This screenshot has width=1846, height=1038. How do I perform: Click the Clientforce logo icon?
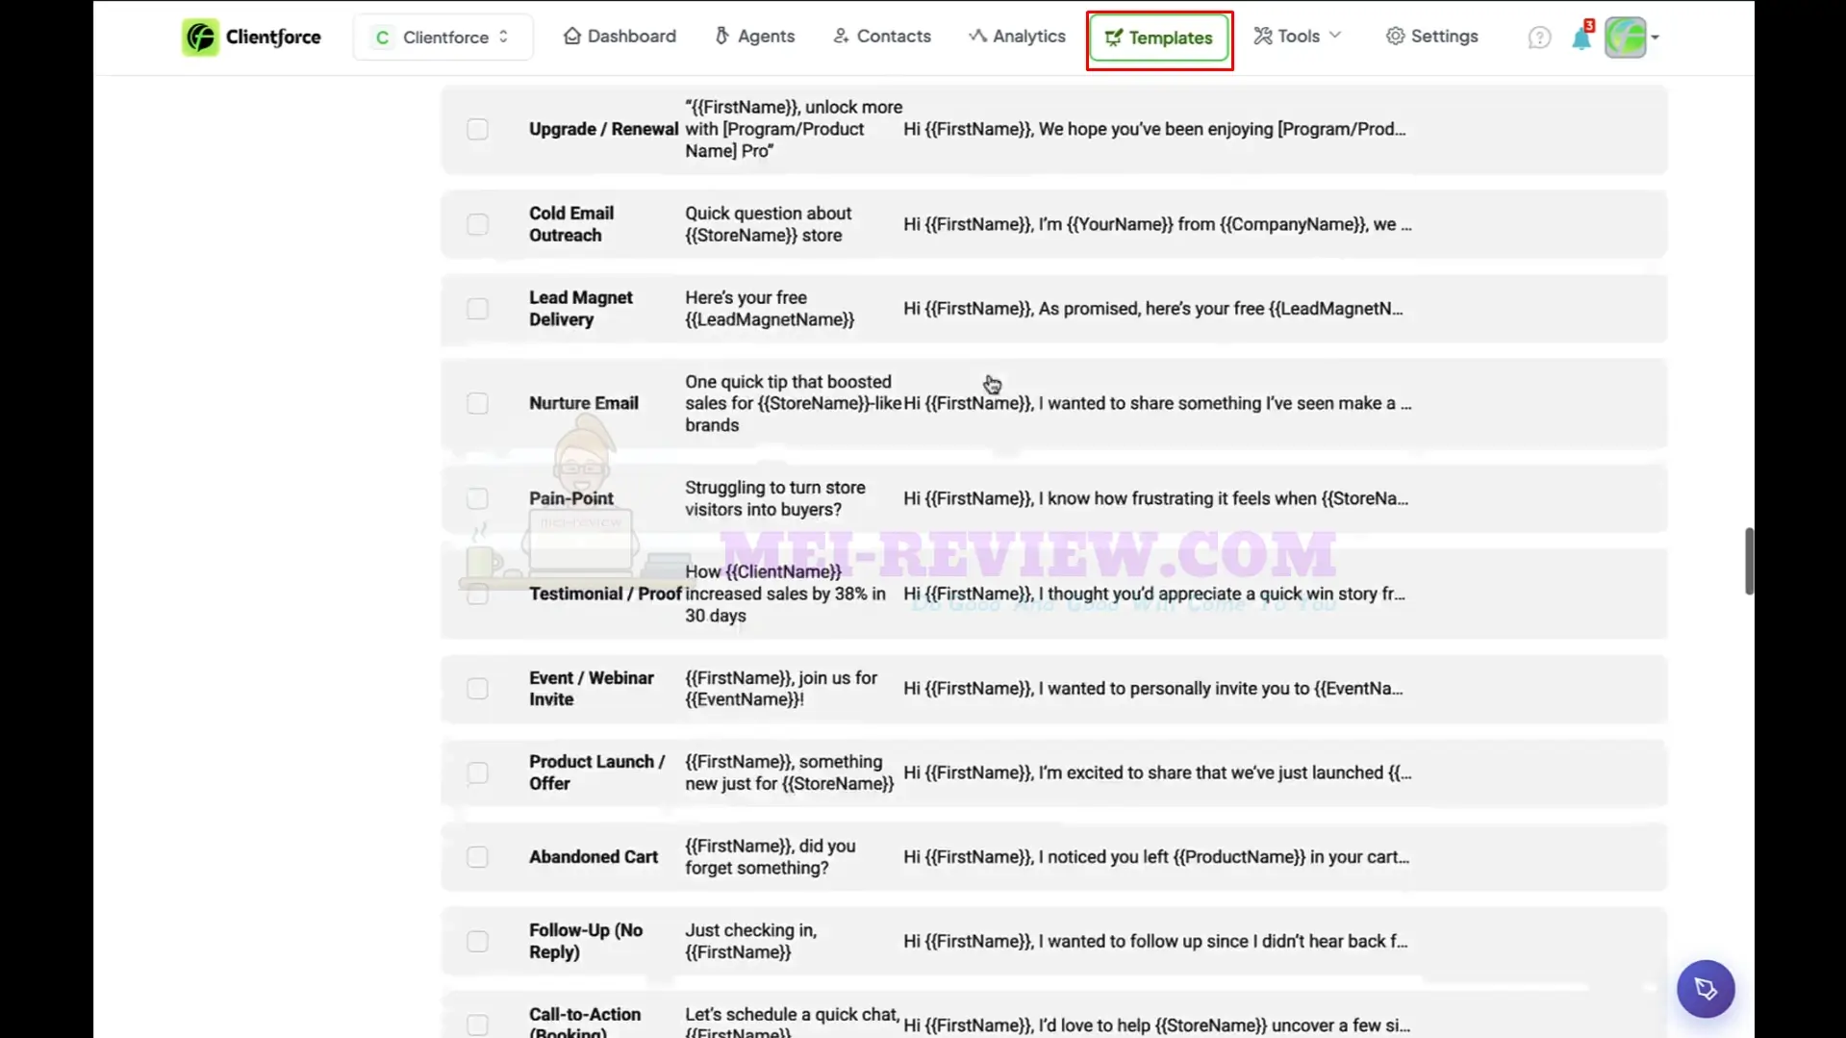tap(200, 38)
